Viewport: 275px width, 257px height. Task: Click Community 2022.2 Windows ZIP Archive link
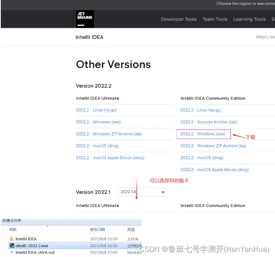[213, 146]
